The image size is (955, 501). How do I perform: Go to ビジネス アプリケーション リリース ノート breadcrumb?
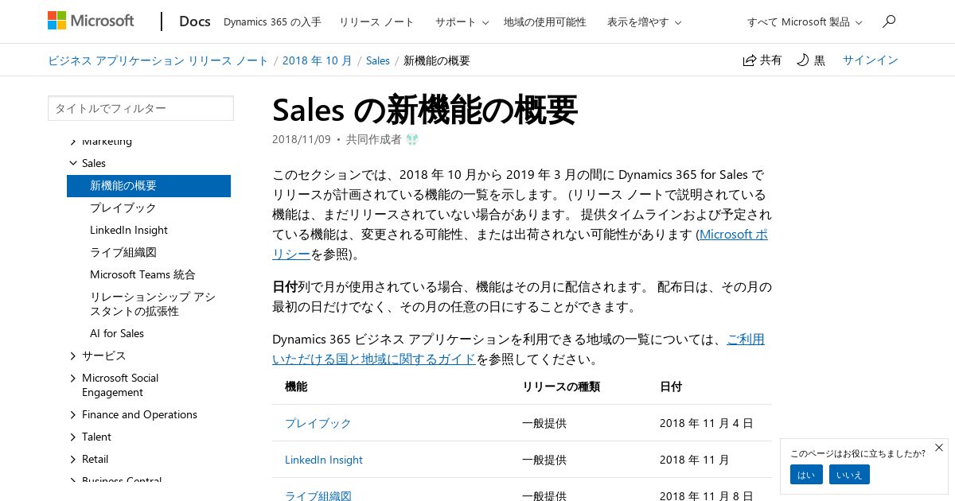(158, 60)
